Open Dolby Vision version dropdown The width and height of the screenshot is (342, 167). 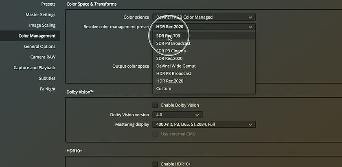tap(178, 115)
